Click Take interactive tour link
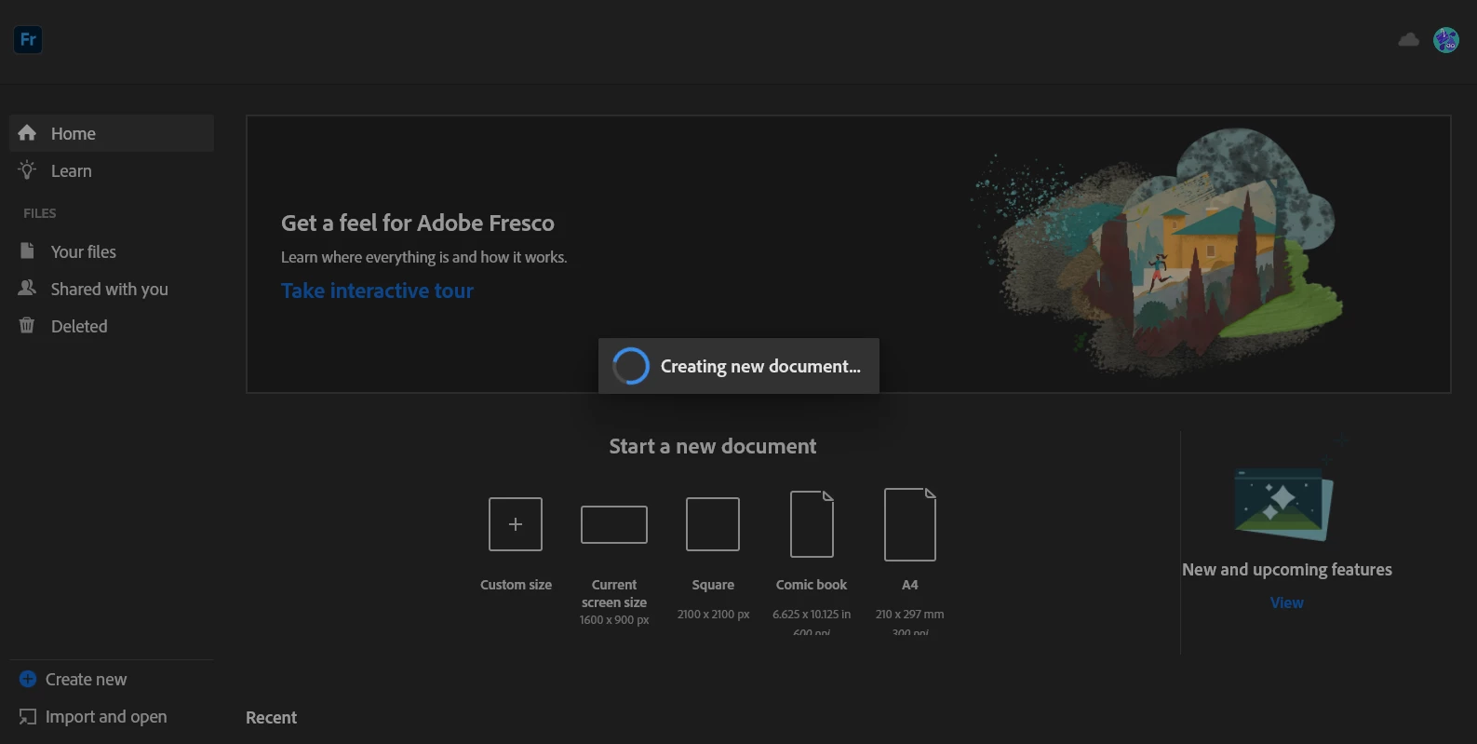 377,291
